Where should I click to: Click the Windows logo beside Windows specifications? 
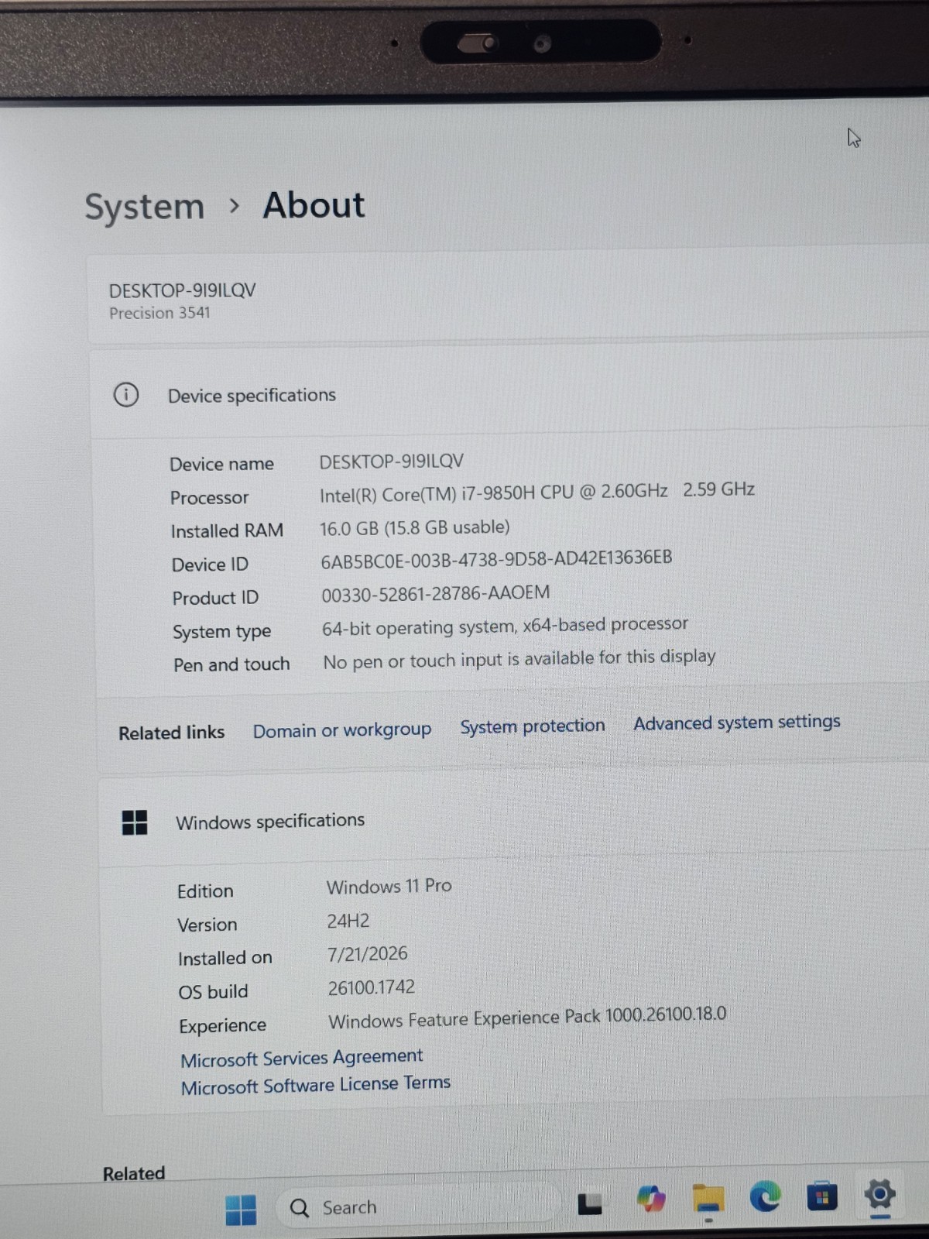click(135, 822)
